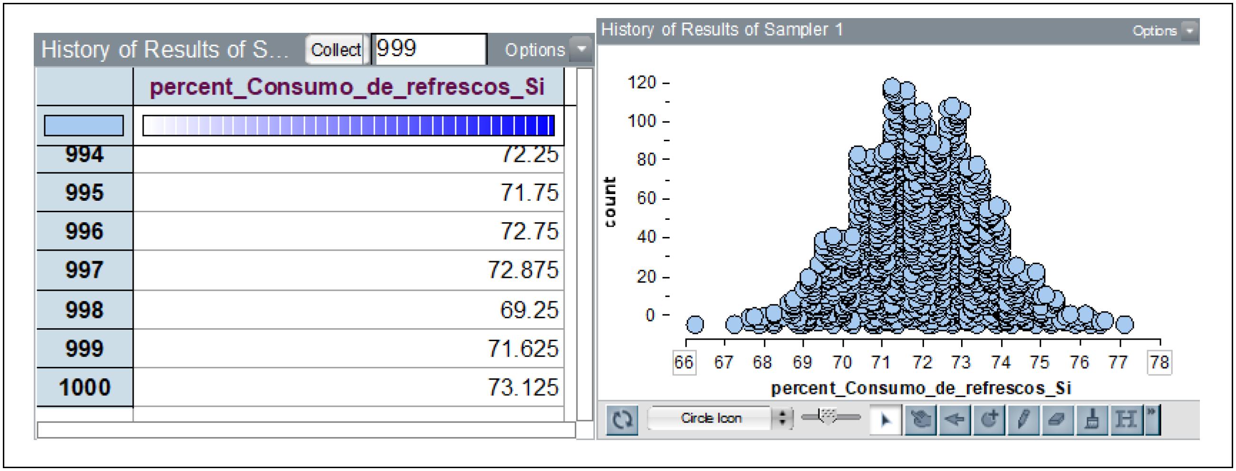
Task: Click the light blue case swatch
Action: coord(84,126)
